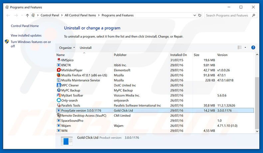The height and width of the screenshot is (153, 263).
Task: Go up one level with up arrow
Action: click(27, 15)
